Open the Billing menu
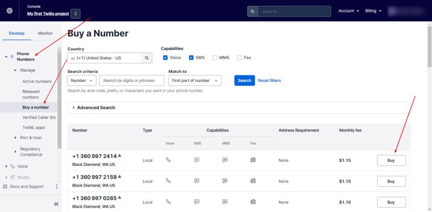 click(x=373, y=11)
